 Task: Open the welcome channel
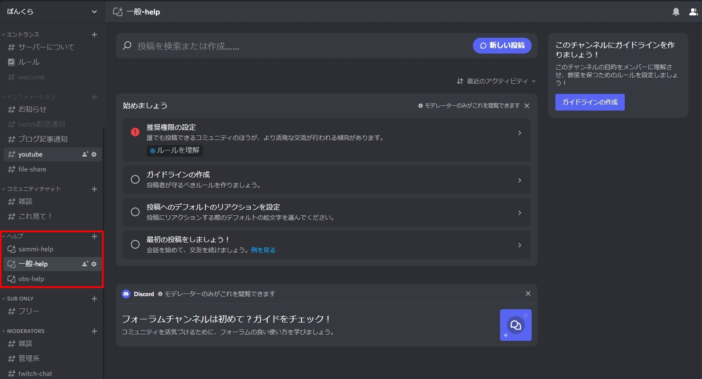(x=53, y=77)
